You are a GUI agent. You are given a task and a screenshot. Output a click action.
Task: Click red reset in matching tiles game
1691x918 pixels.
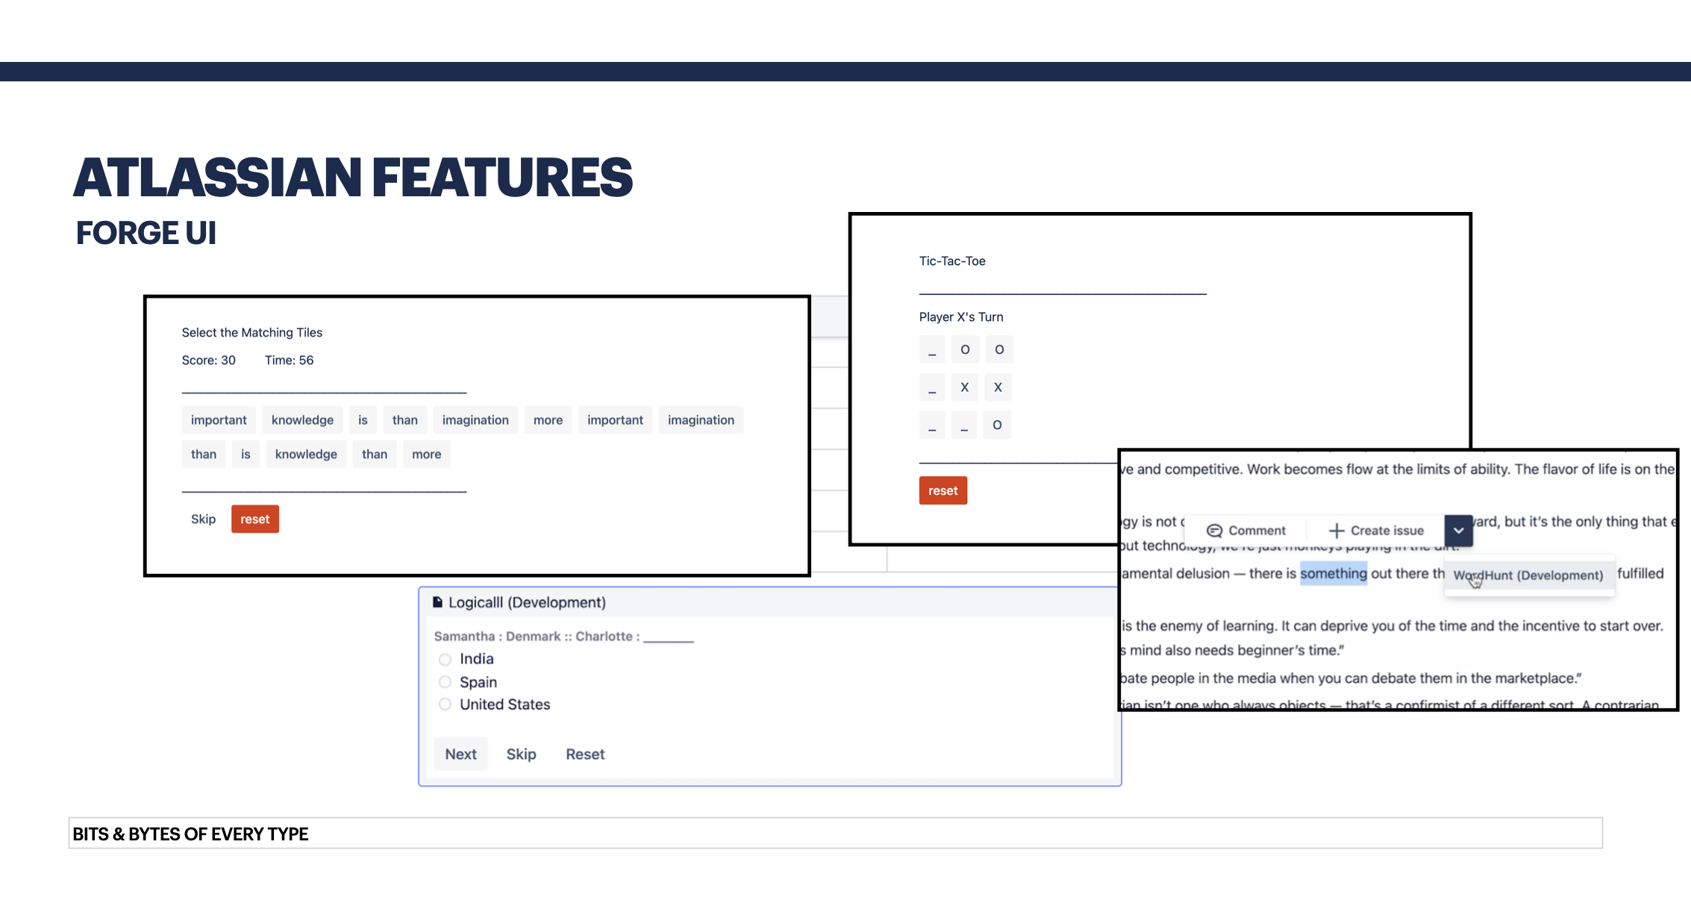[254, 519]
